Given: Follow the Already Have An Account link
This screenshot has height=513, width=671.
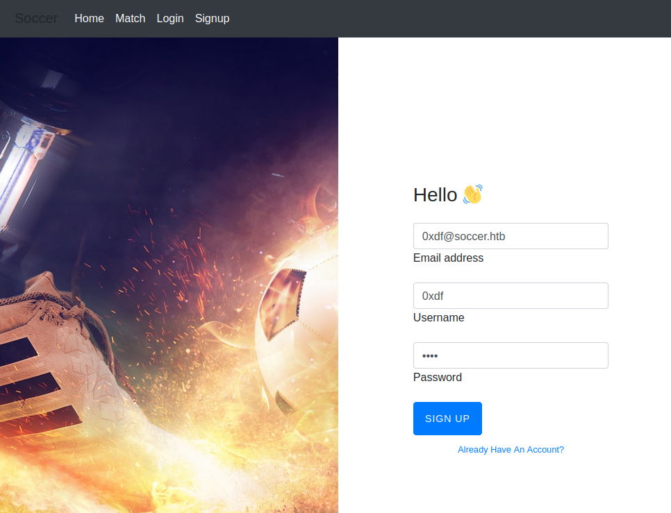Looking at the screenshot, I should [511, 450].
